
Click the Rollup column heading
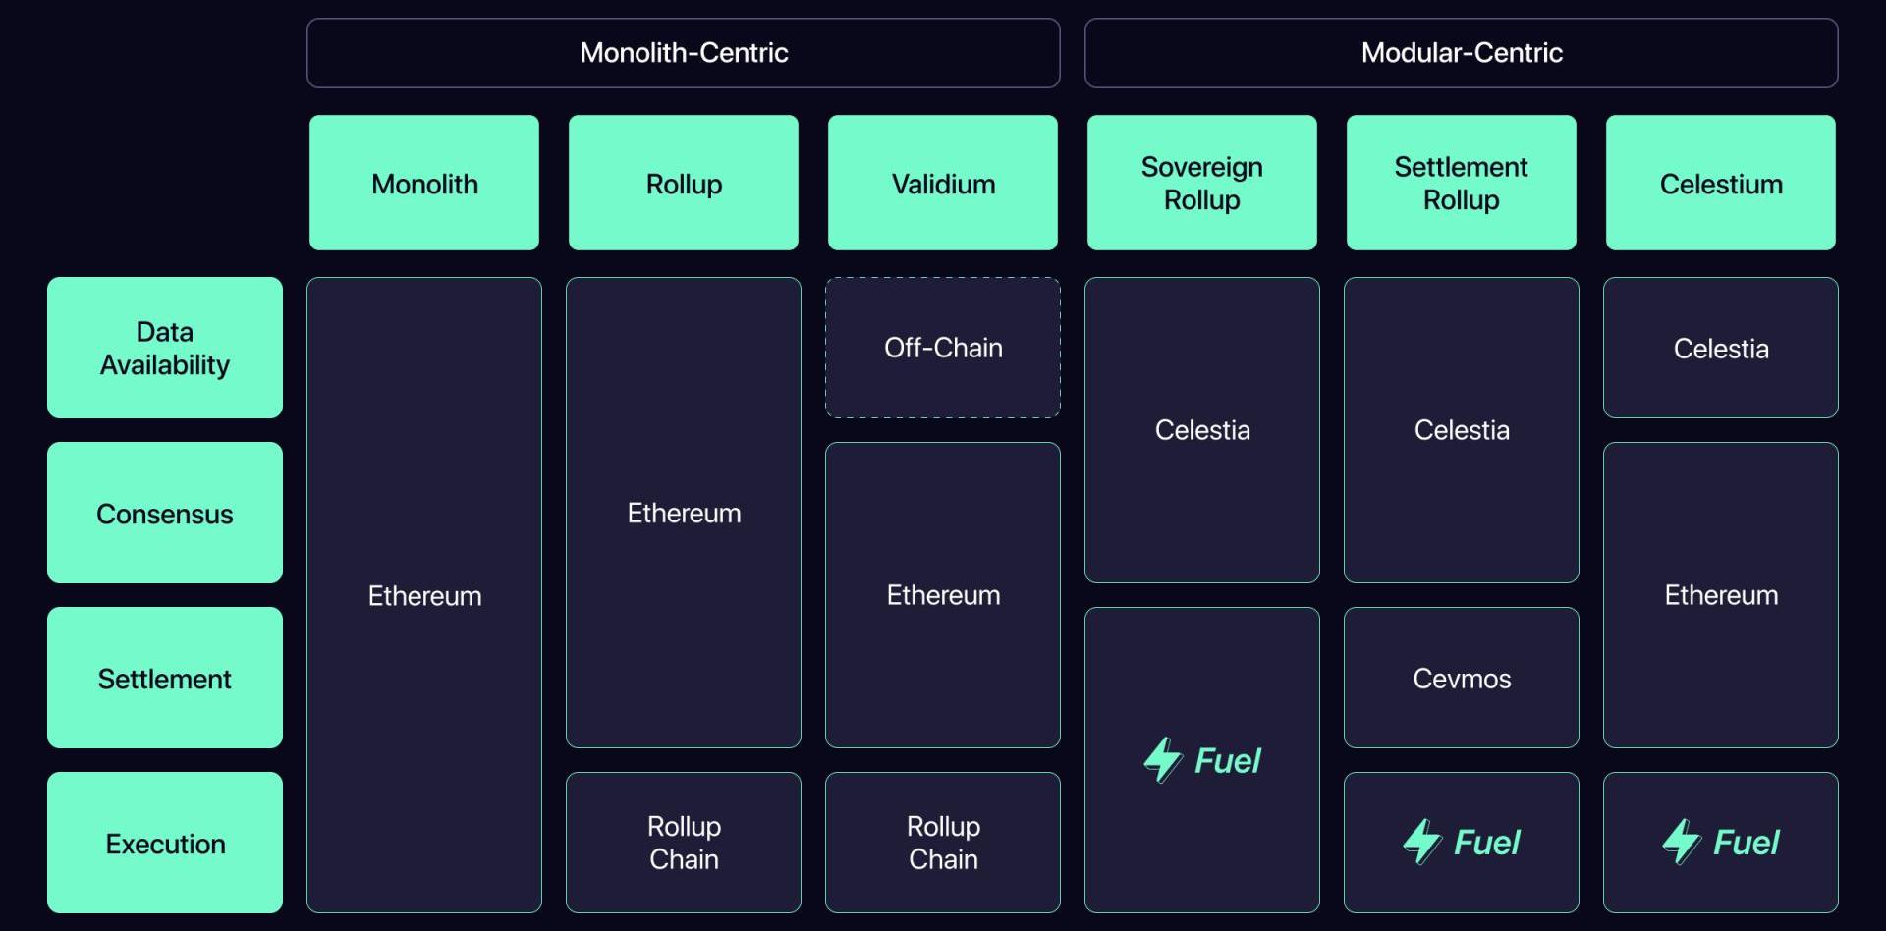pos(684,183)
